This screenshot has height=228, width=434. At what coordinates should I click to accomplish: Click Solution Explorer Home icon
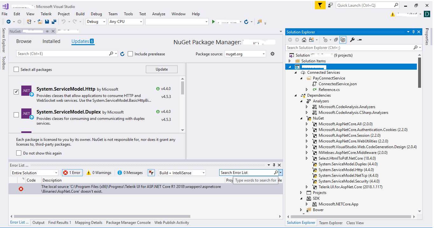pyautogui.click(x=304, y=40)
